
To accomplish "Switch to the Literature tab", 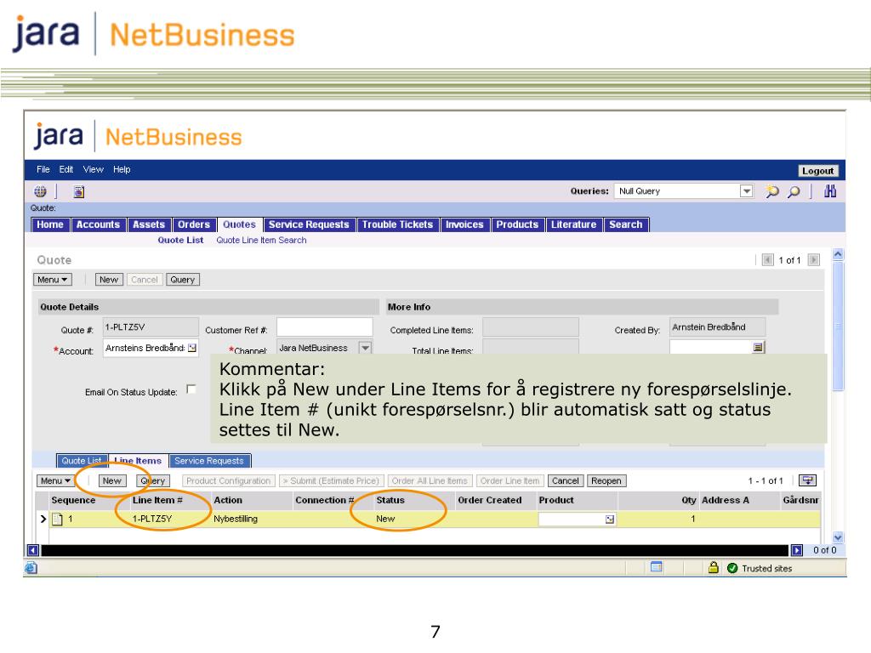I will pos(574,224).
